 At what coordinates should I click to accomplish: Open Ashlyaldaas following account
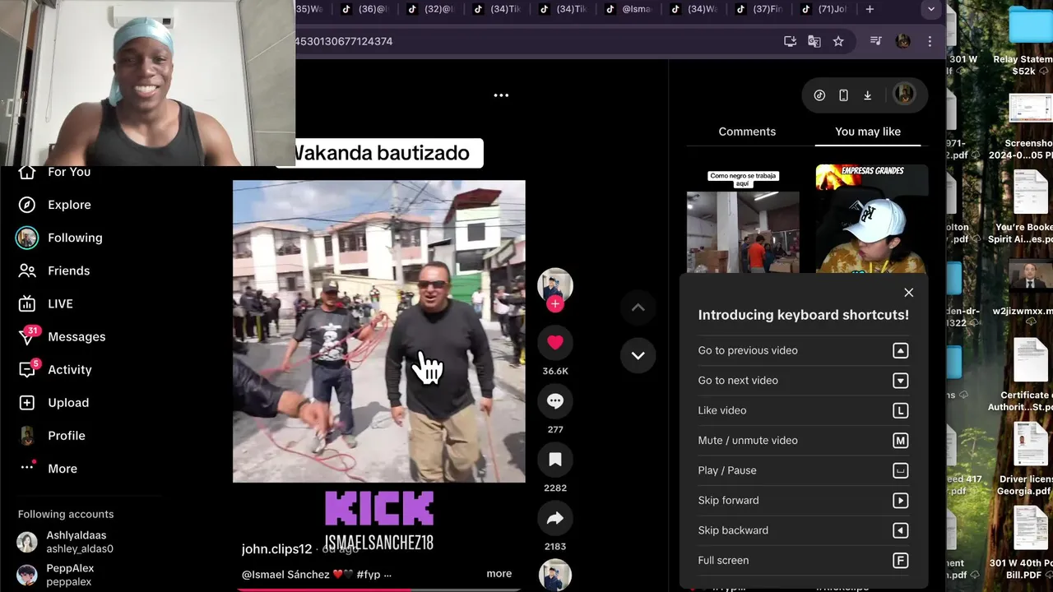tap(66, 542)
